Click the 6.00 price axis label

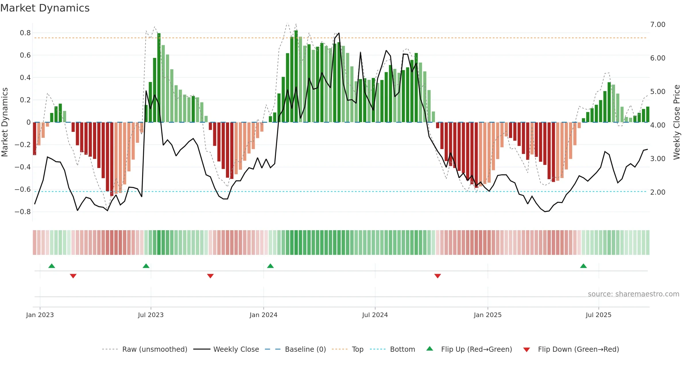tap(658, 58)
